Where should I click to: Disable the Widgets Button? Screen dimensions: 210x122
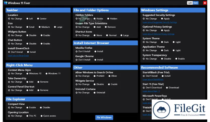[31, 35]
